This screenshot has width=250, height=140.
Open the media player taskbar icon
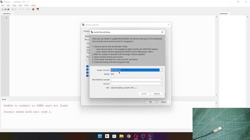click(x=107, y=136)
